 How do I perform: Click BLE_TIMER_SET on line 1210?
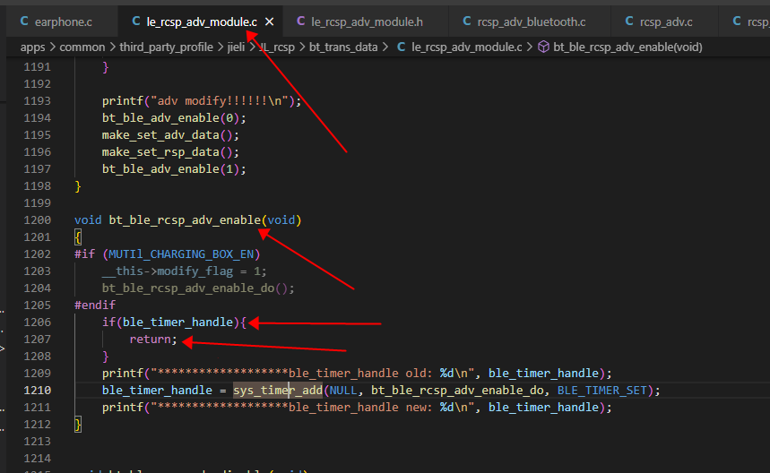[x=602, y=390]
